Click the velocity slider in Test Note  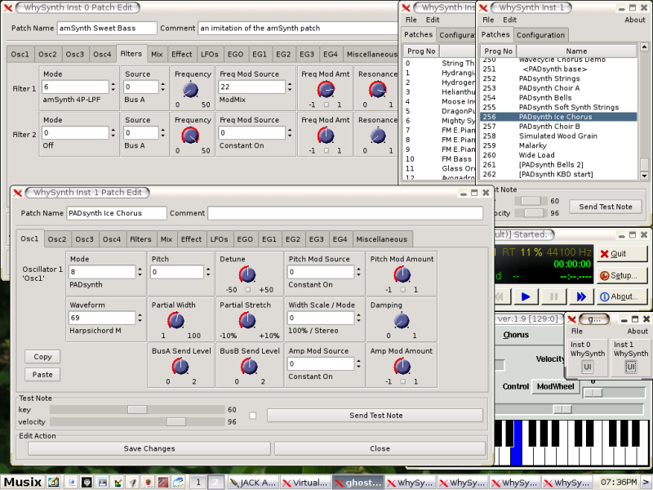175,421
